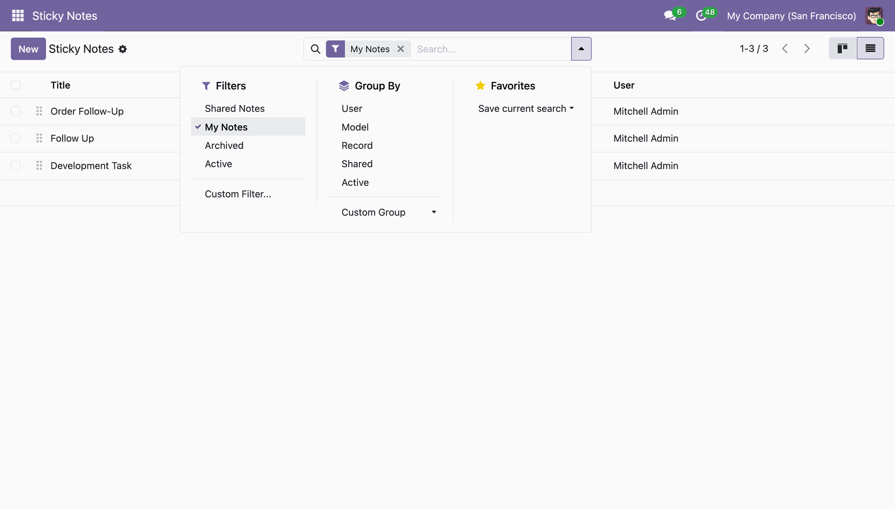
Task: Expand Save current search
Action: pos(525,109)
